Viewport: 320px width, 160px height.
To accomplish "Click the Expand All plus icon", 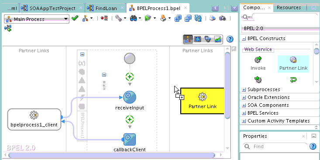I will (x=178, y=19).
